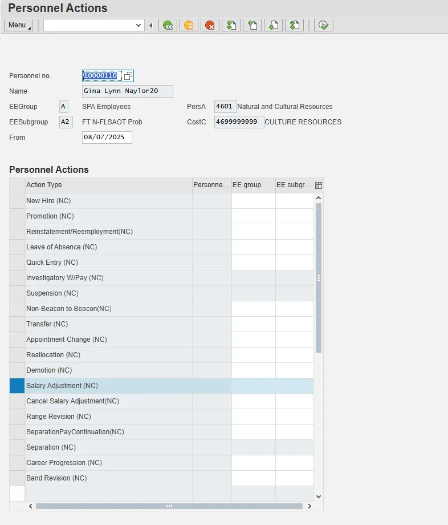Click table horizontal scroll left arrow
This screenshot has width=448, height=525.
click(x=30, y=506)
